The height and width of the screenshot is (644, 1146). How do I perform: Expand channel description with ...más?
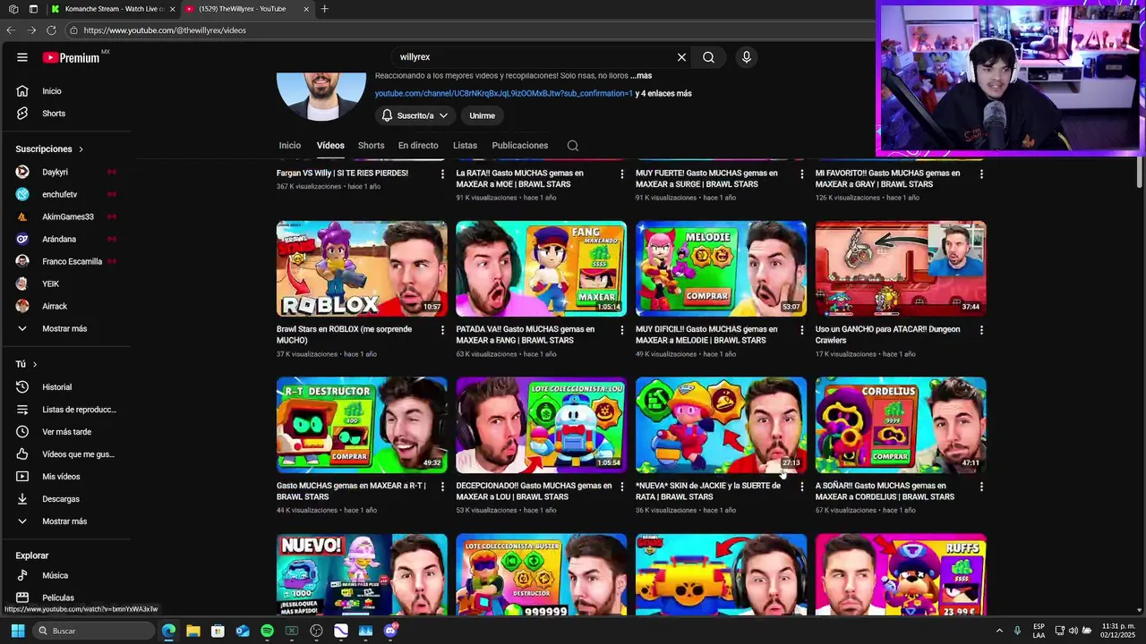pyautogui.click(x=641, y=76)
